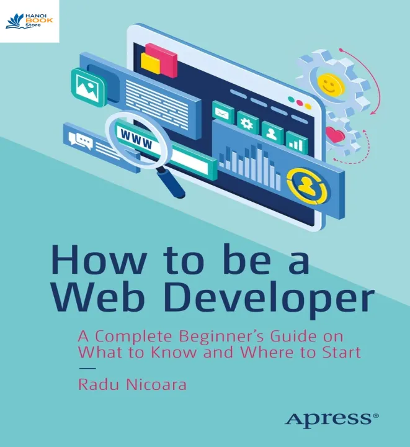
Task: Click the green settings gear tile
Action: pos(247,122)
